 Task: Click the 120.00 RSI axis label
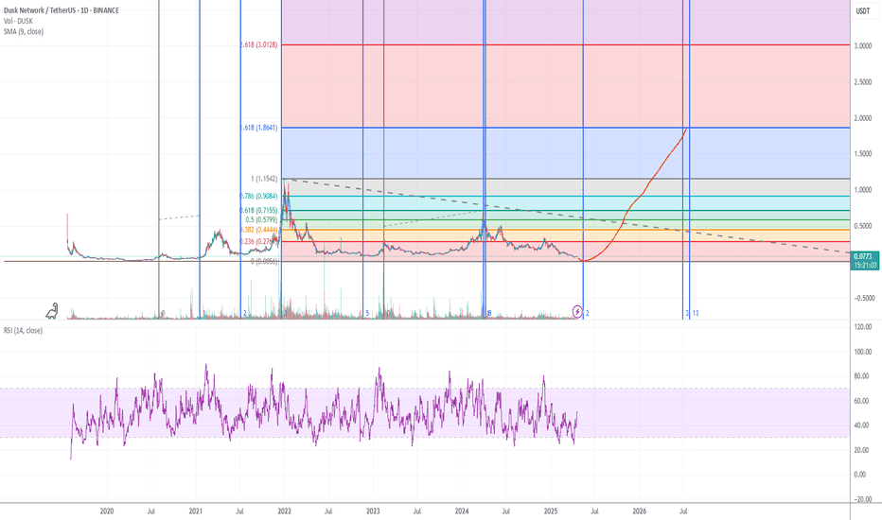863,326
